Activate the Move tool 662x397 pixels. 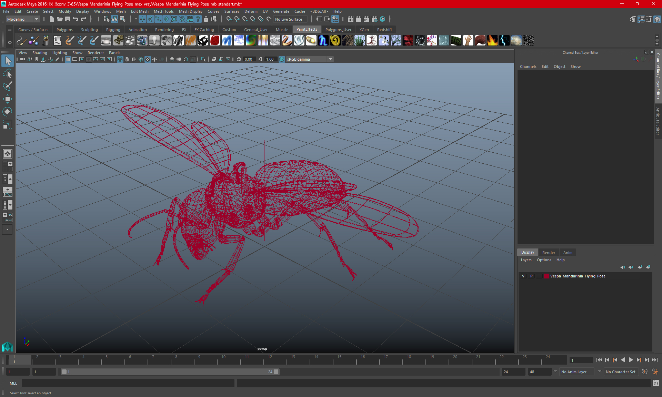tap(7, 99)
